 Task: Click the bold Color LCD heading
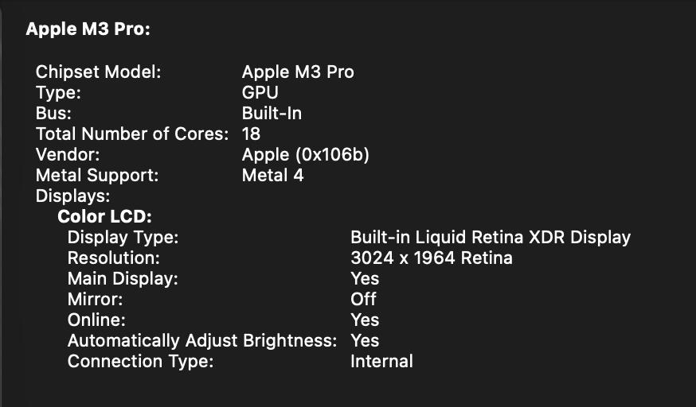click(x=104, y=216)
